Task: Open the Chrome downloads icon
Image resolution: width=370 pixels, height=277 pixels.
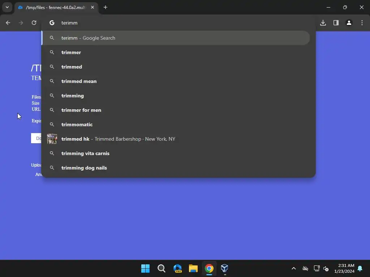Action: pyautogui.click(x=323, y=23)
